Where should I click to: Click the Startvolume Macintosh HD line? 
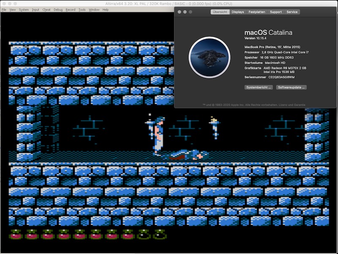click(x=265, y=63)
